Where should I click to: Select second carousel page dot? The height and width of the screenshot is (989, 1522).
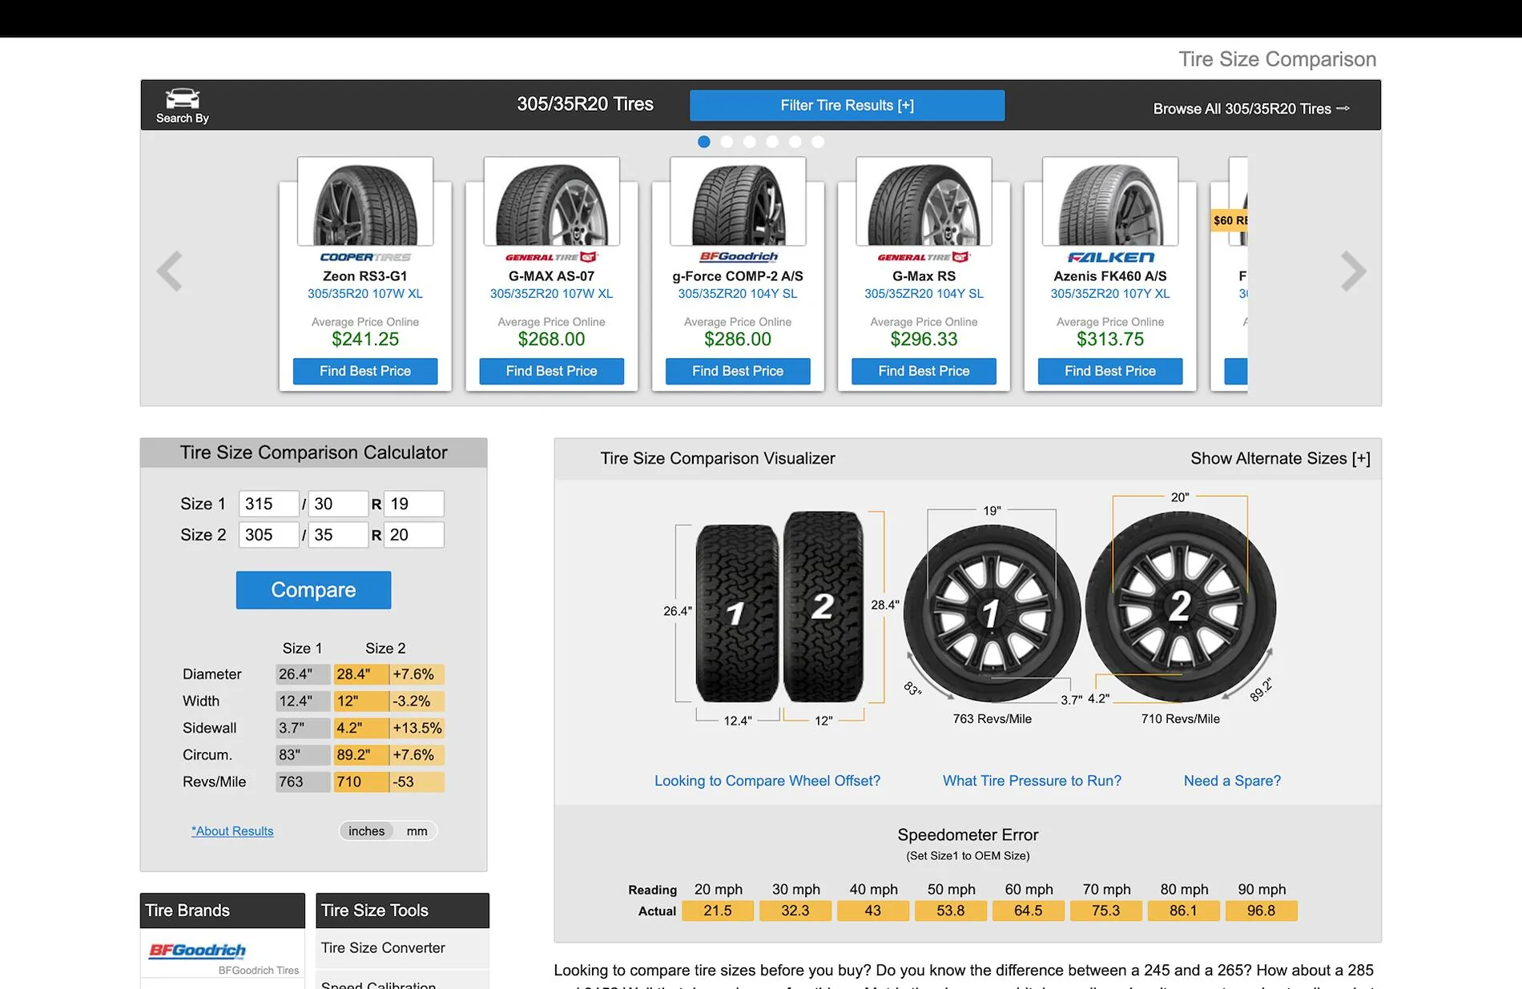point(727,142)
